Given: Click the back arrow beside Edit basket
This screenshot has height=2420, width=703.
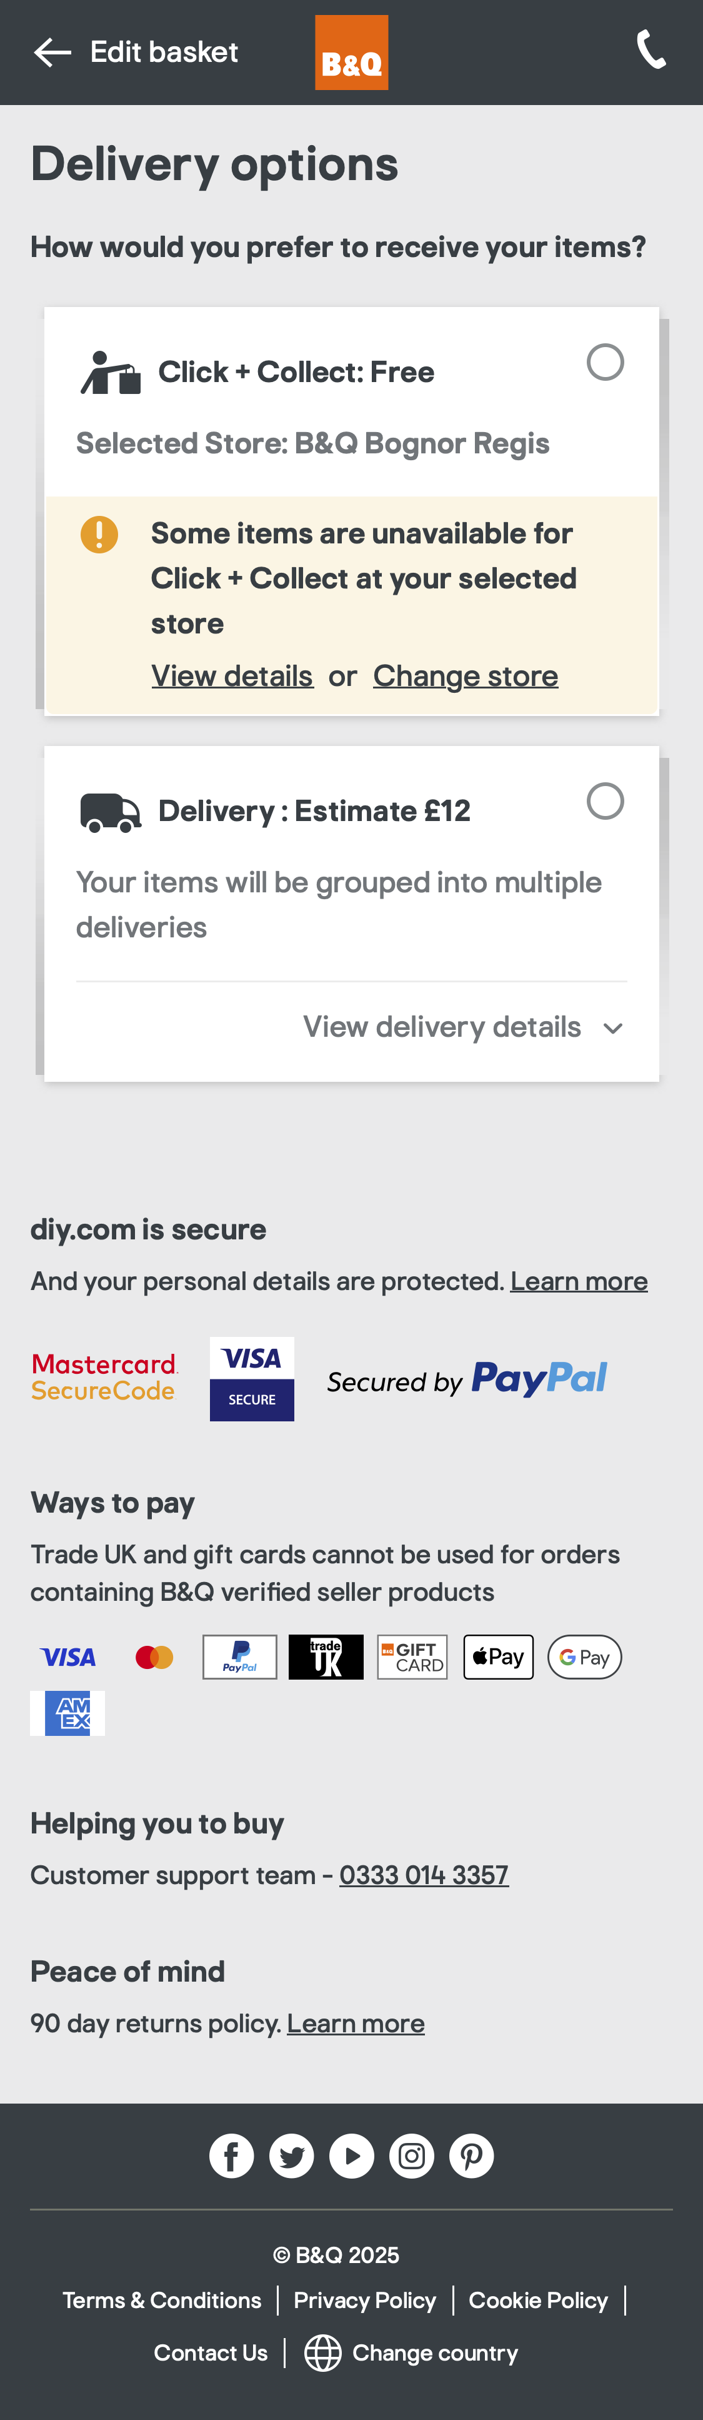Looking at the screenshot, I should coord(52,52).
